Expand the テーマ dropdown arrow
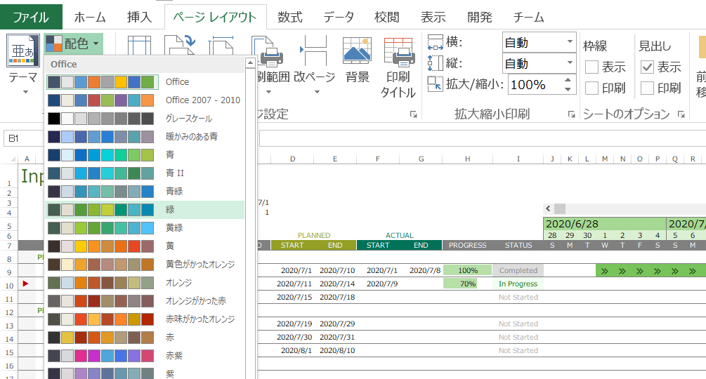The height and width of the screenshot is (379, 706). pos(26,92)
